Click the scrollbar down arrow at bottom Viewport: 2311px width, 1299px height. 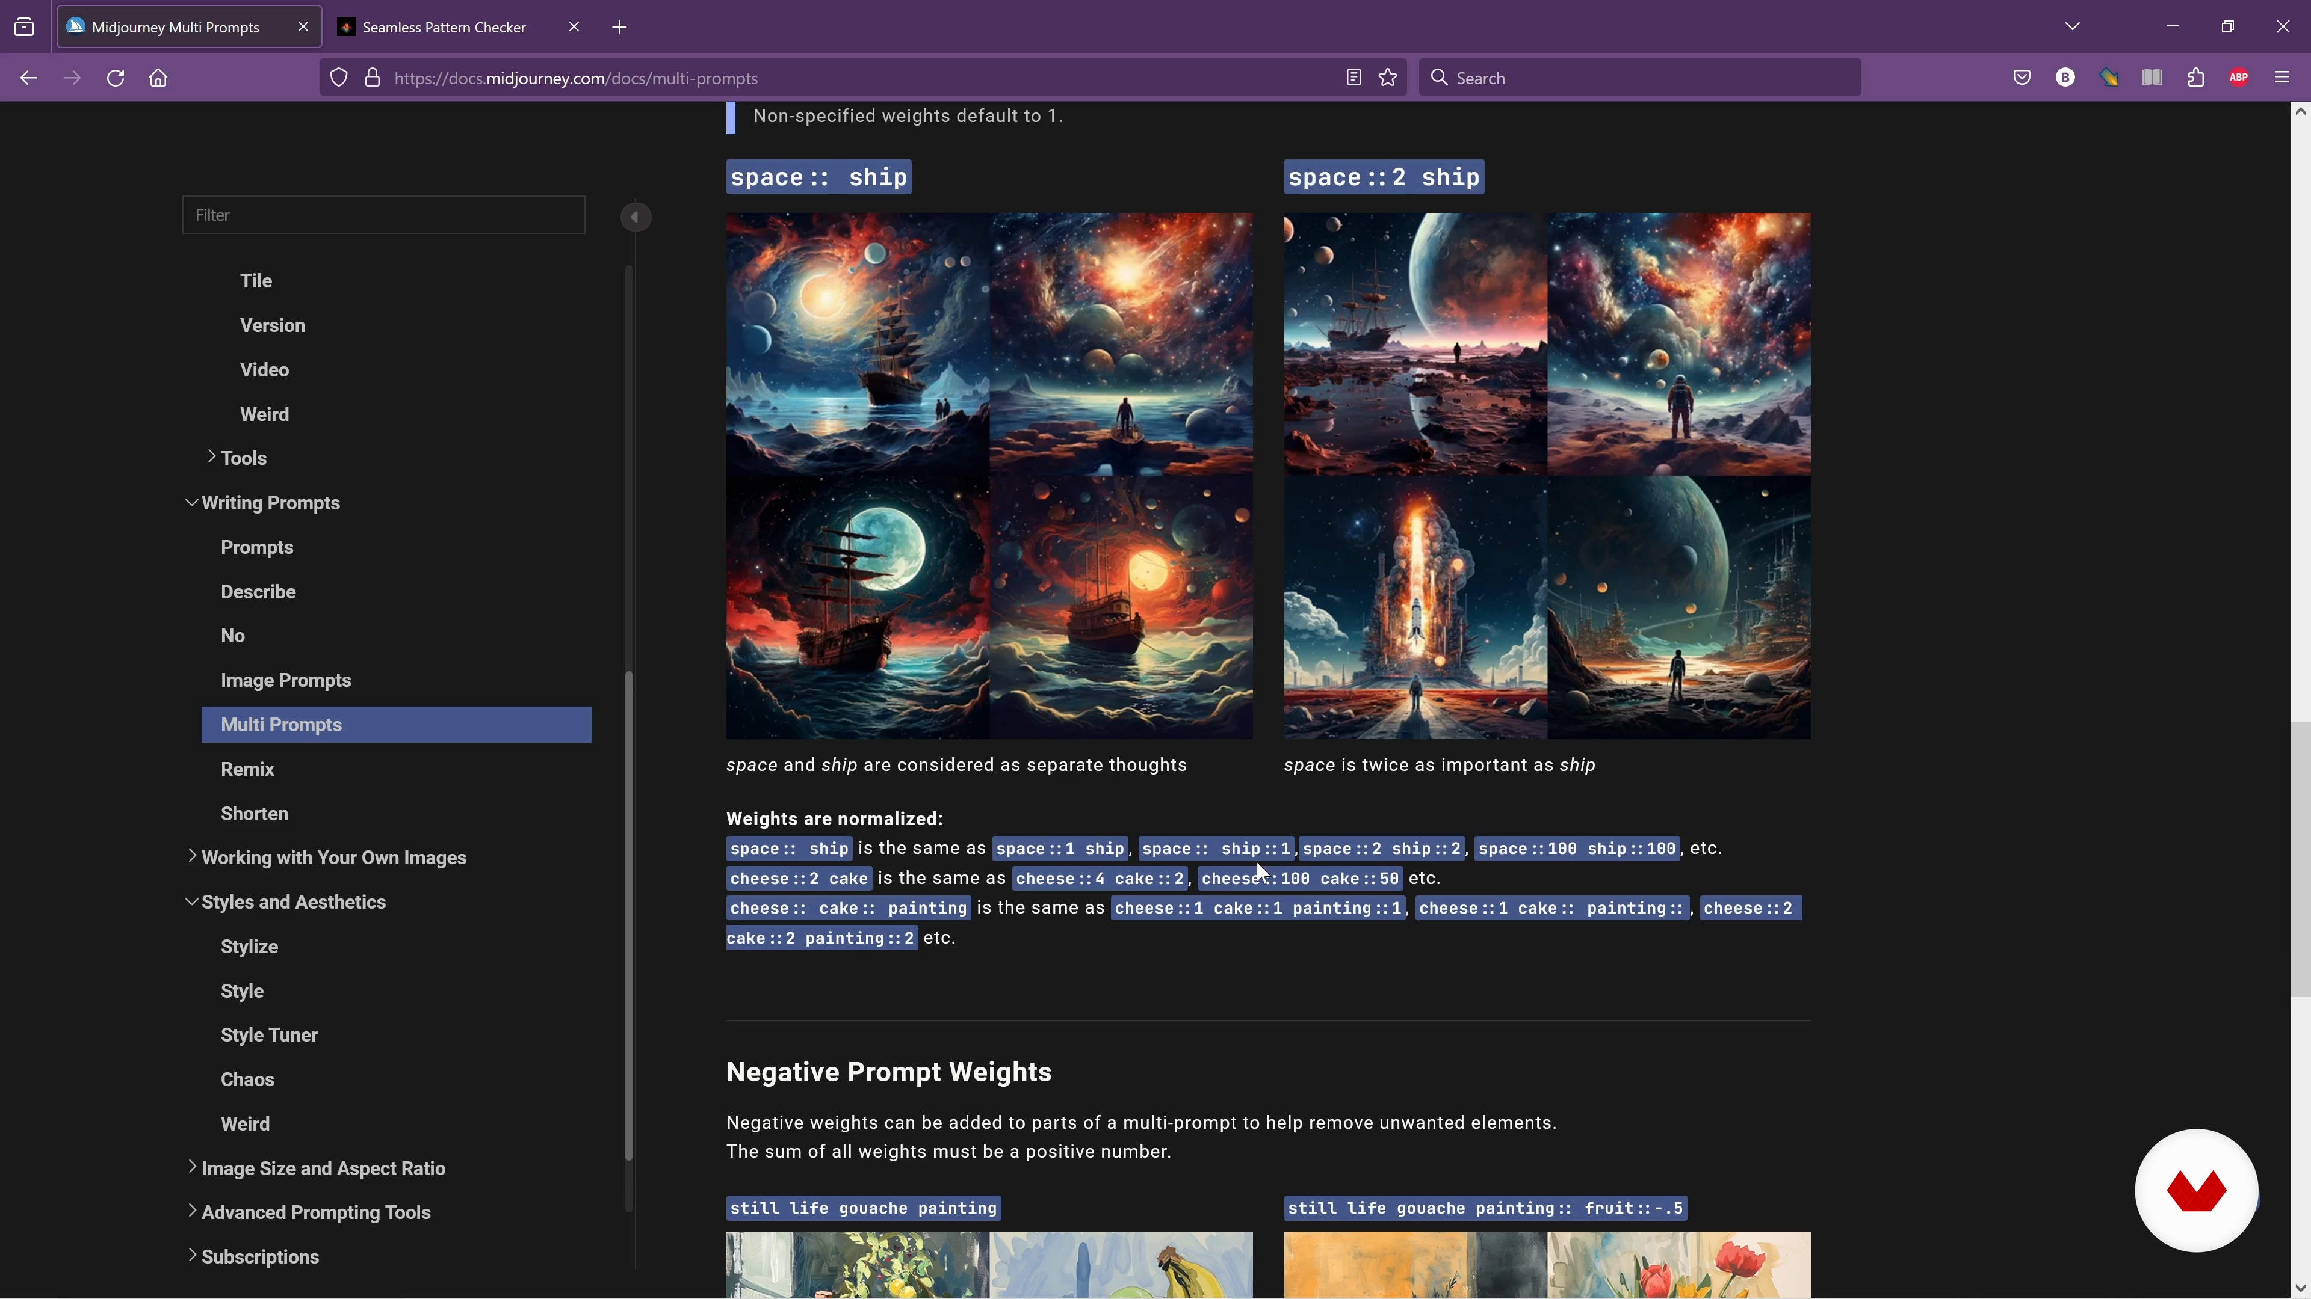[x=2300, y=1288]
